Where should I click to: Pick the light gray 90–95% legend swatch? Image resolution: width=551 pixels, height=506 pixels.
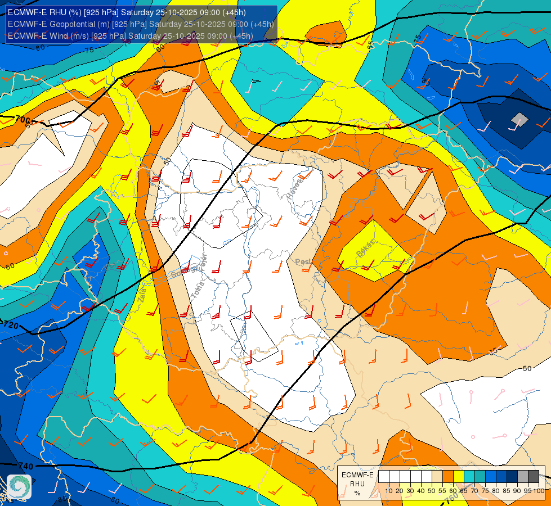coord(523,477)
